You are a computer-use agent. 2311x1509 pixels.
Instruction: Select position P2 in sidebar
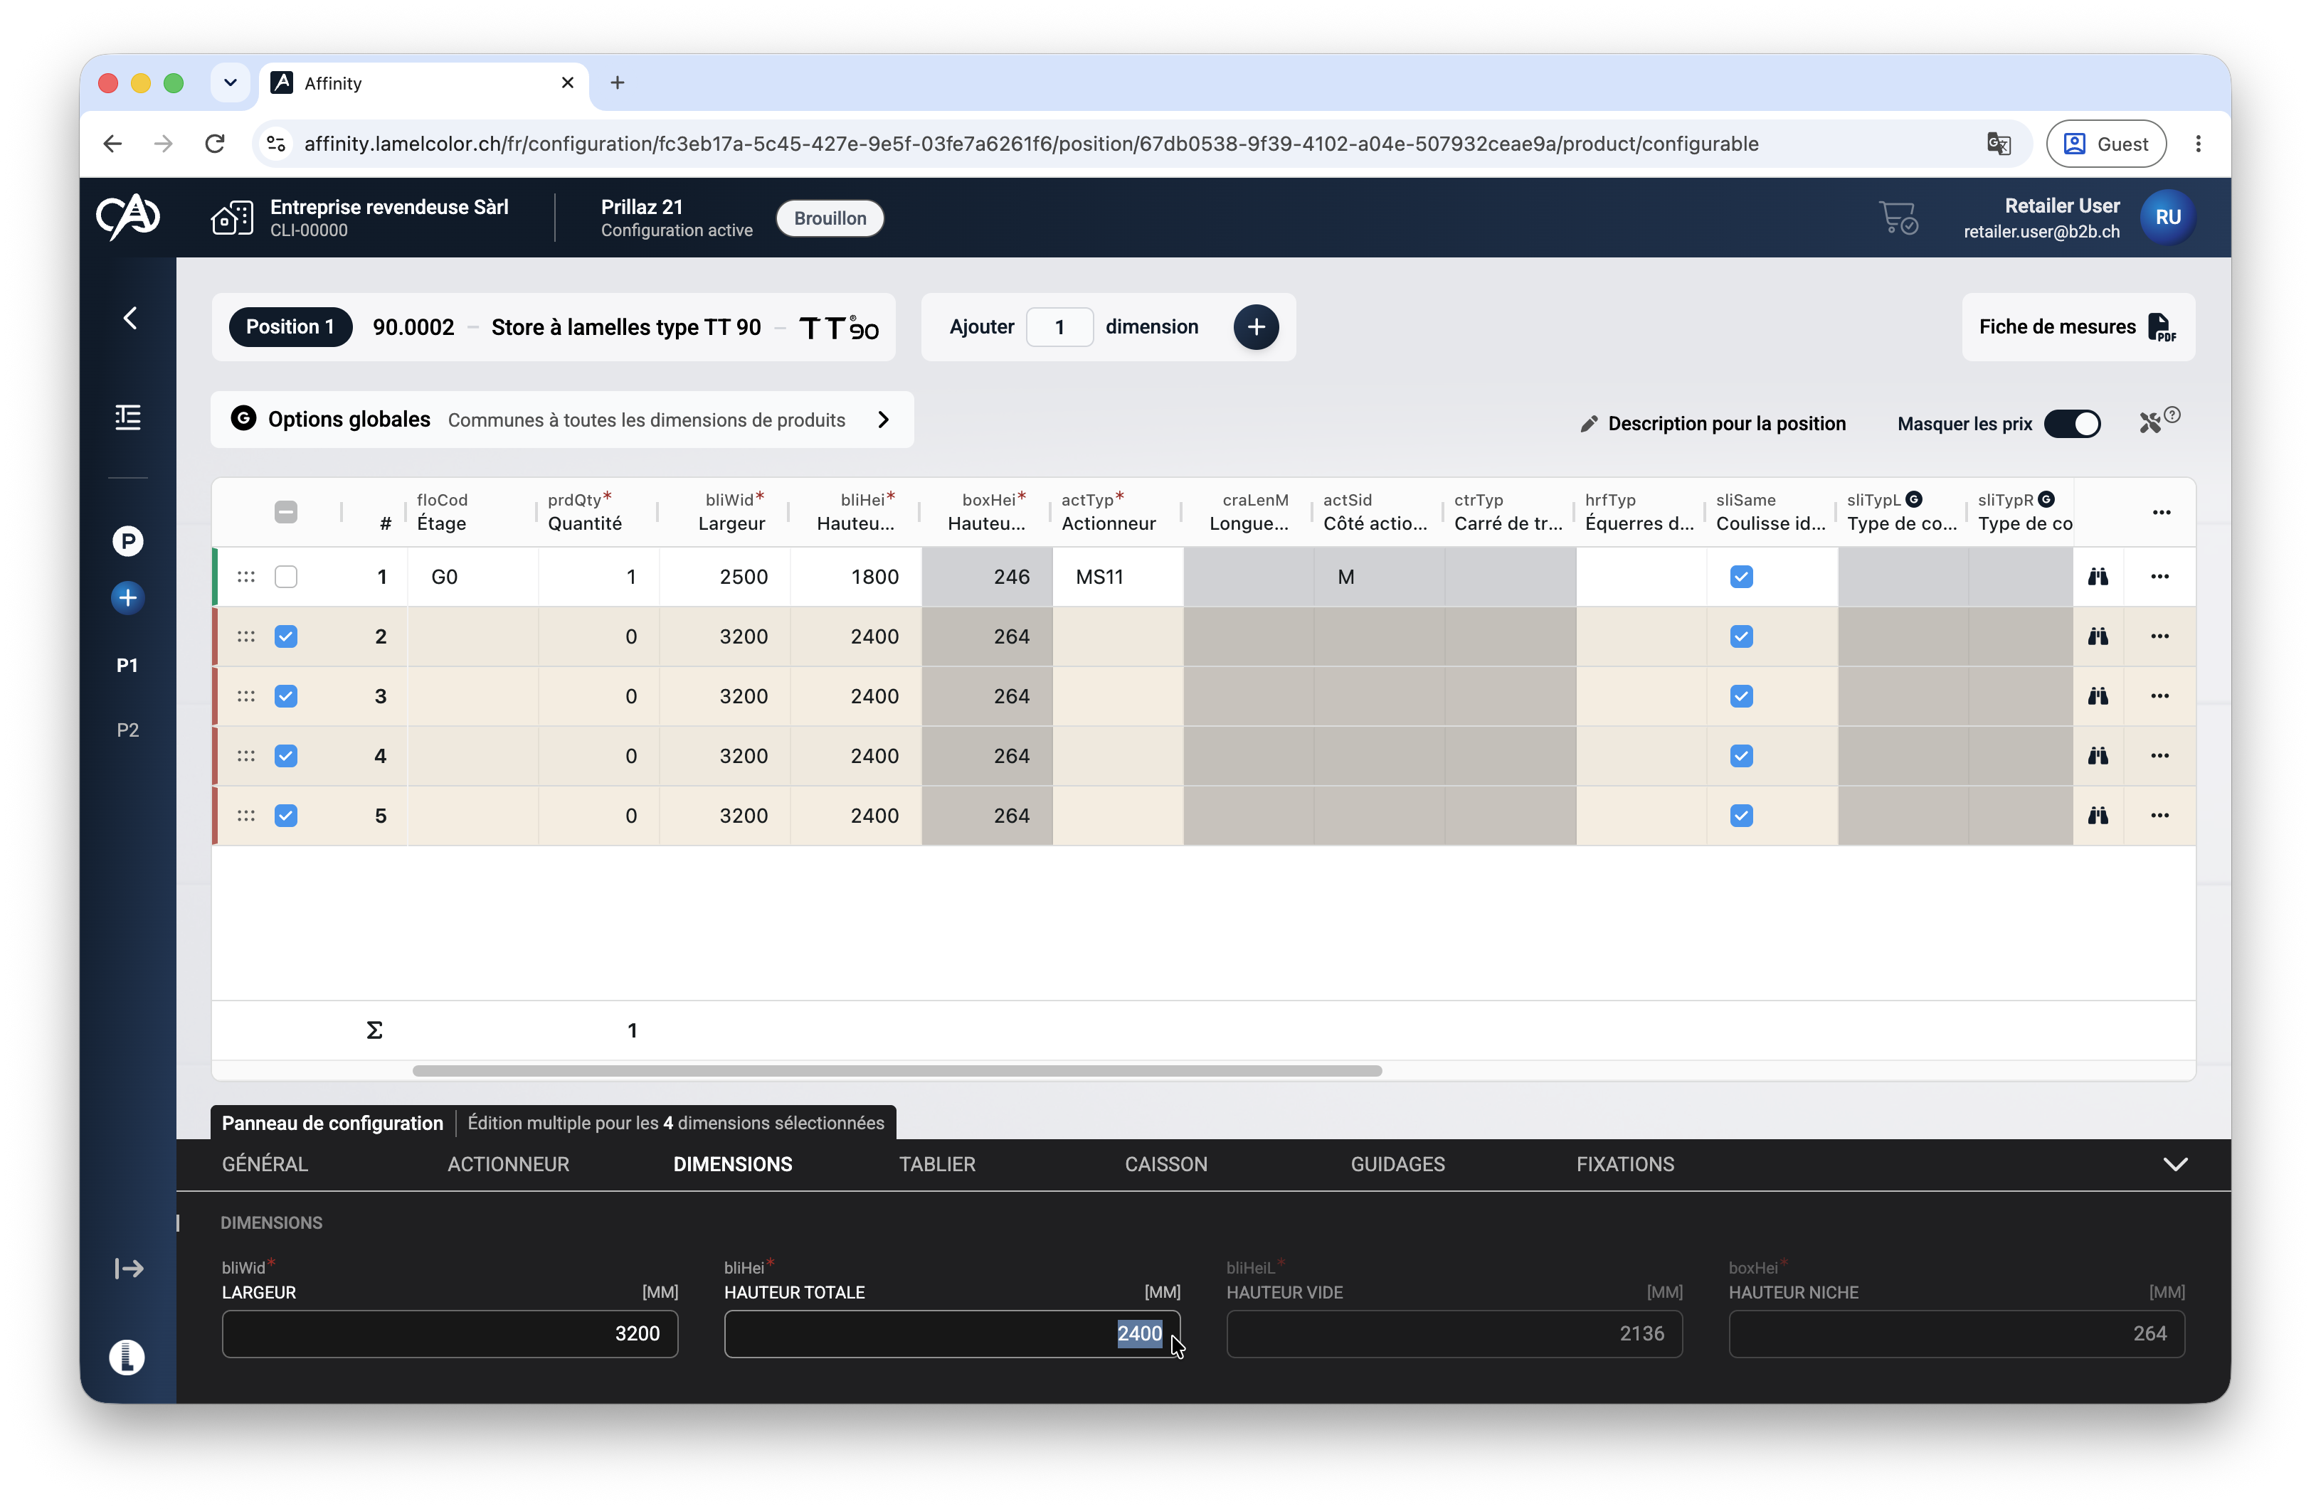[x=128, y=730]
